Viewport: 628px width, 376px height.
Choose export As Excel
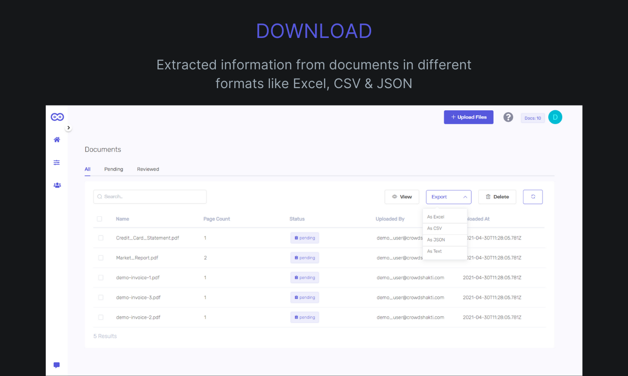coord(445,217)
